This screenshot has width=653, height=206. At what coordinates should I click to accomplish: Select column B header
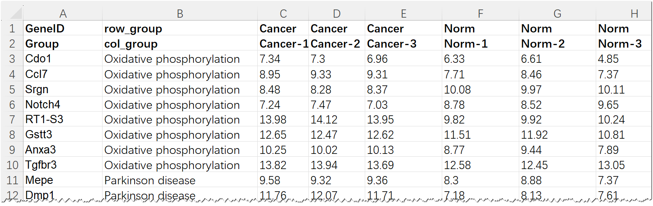pos(180,14)
